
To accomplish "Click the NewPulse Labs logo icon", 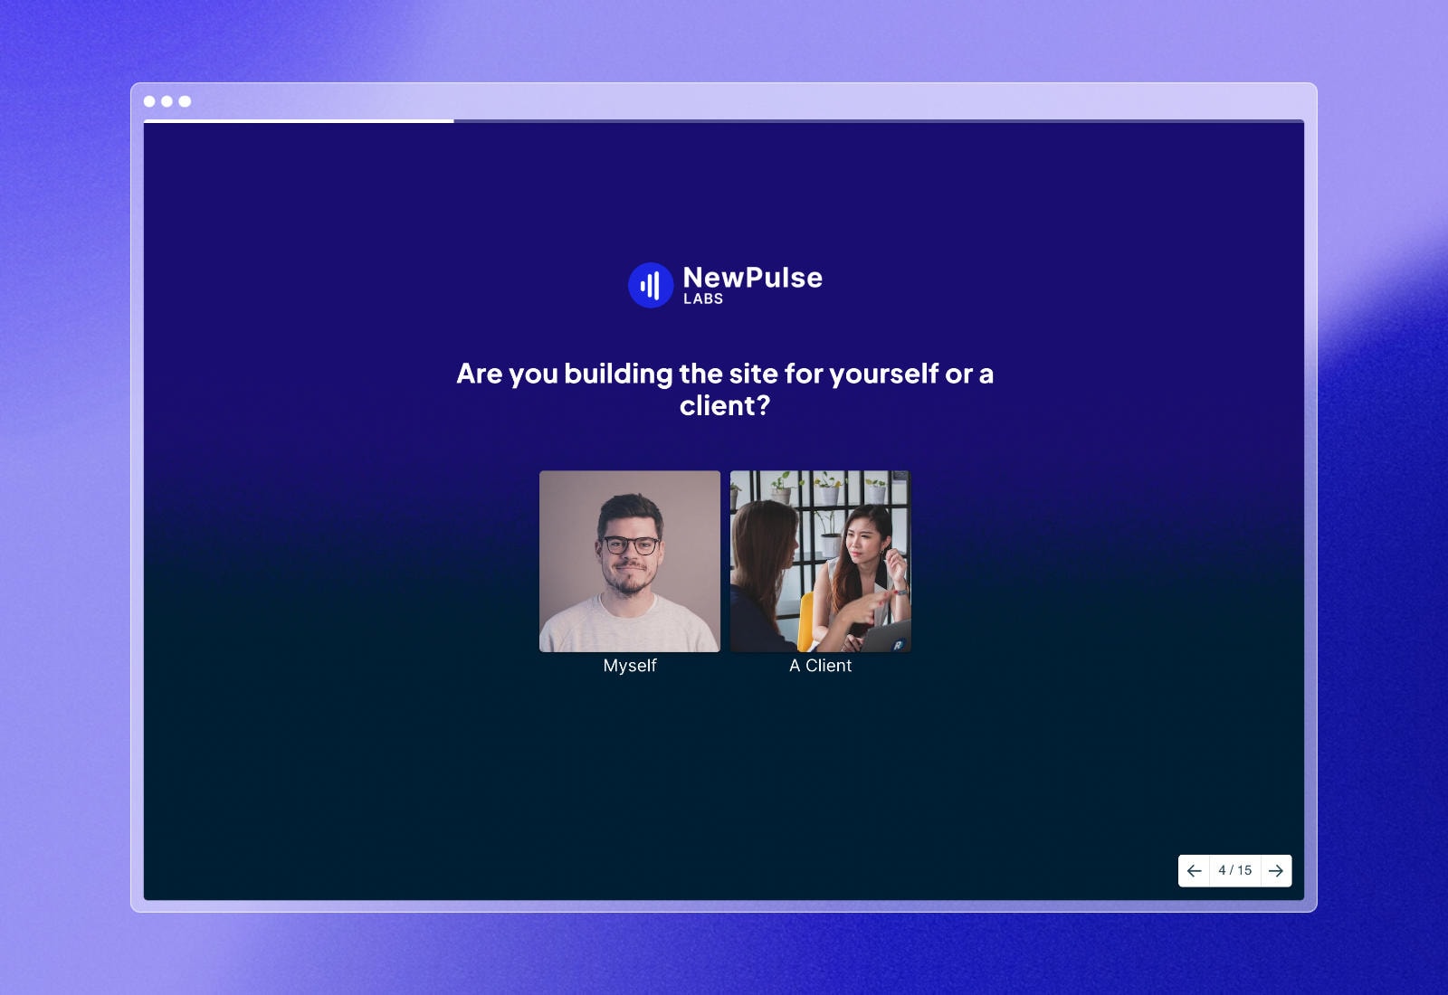I will pos(651,285).
